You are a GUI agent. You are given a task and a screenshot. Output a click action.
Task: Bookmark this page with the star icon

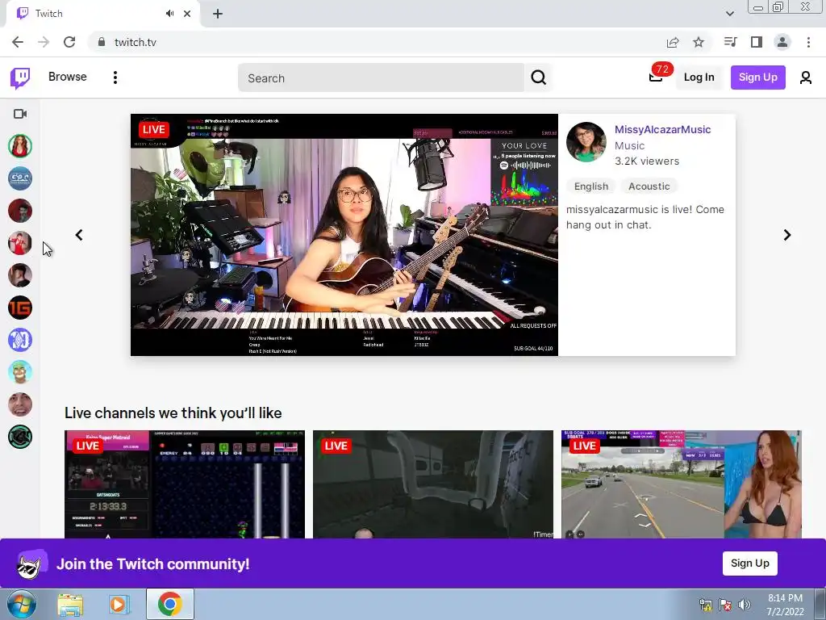point(699,42)
